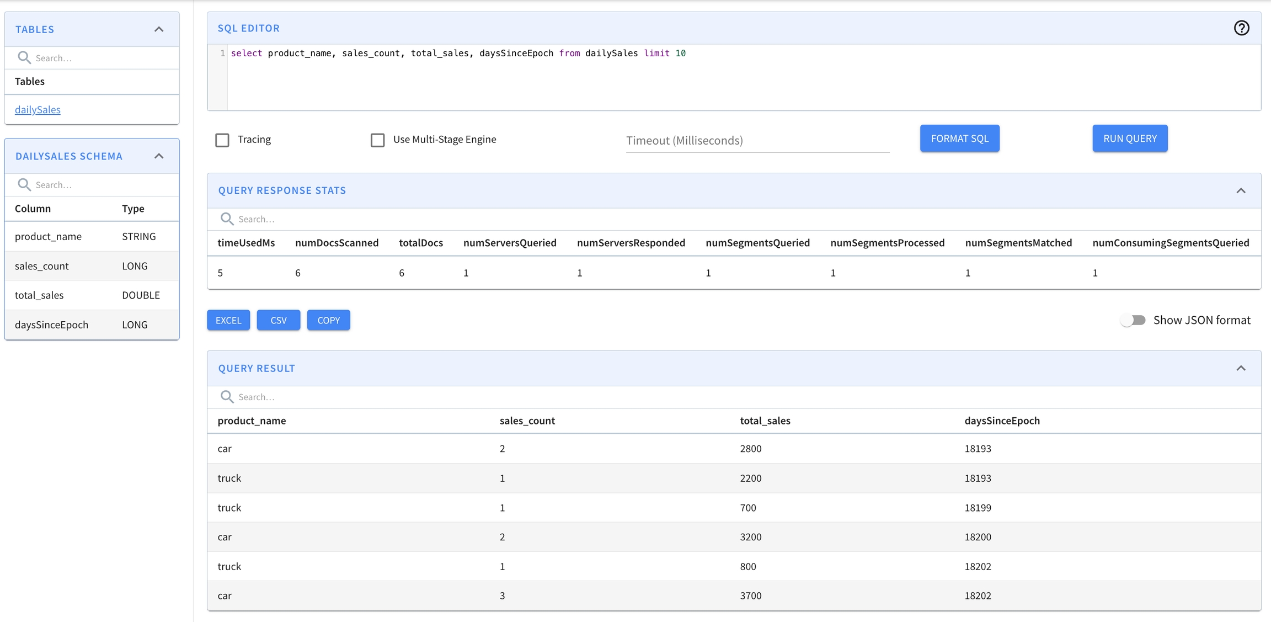Collapse the Query Result section
Screen dimensions: 1271x622
point(1241,368)
